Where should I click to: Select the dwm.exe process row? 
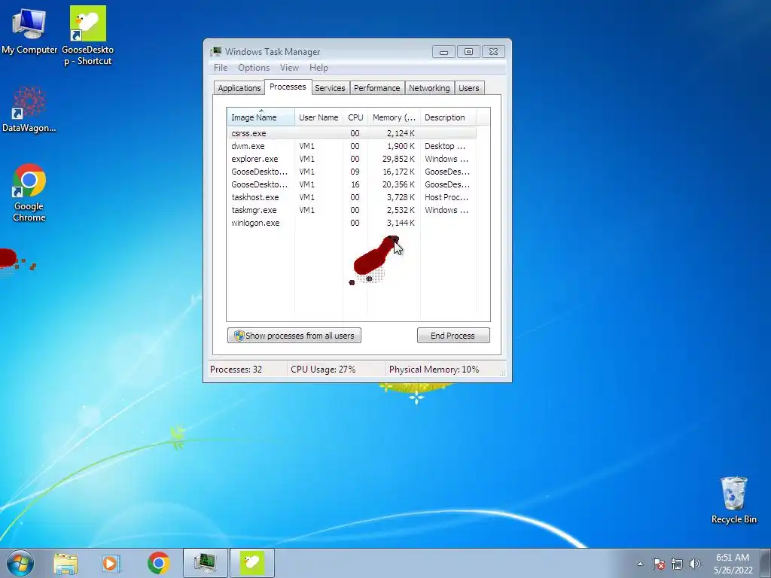352,146
